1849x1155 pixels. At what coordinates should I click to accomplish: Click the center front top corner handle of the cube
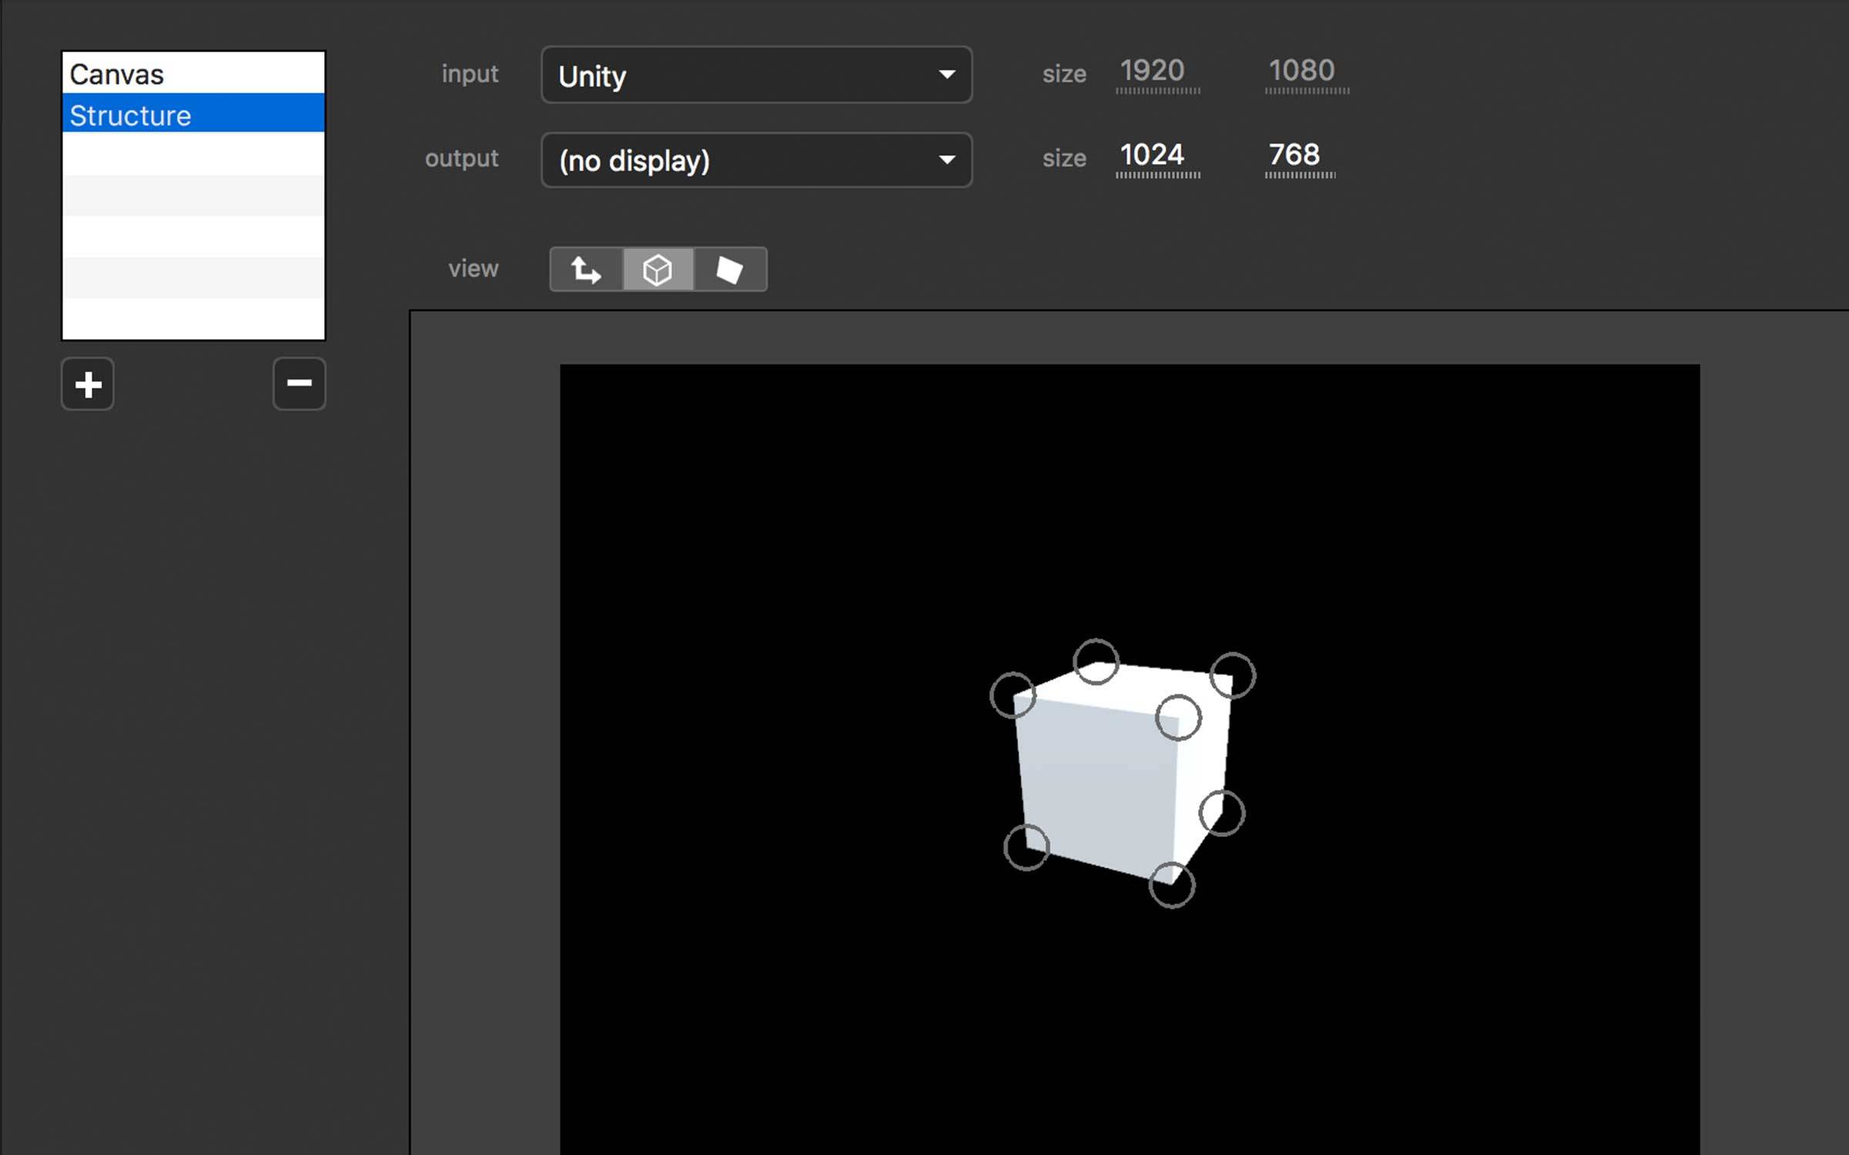(1178, 718)
